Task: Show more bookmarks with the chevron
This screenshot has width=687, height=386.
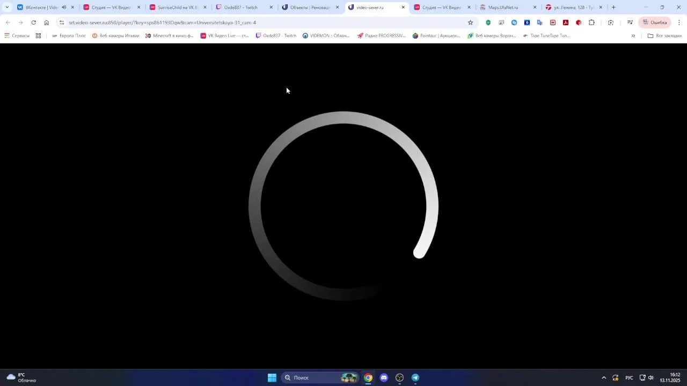Action: (x=633, y=36)
